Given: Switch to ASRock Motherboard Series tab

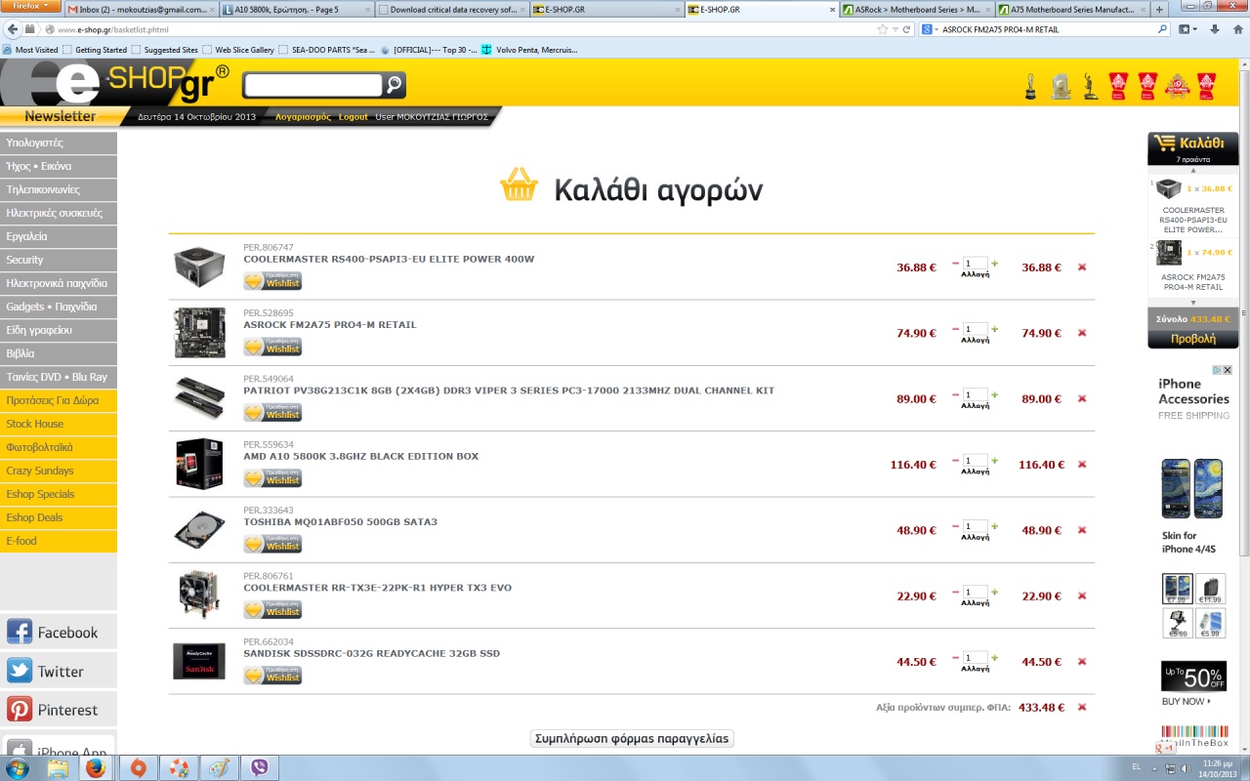Looking at the screenshot, I should 917,10.
